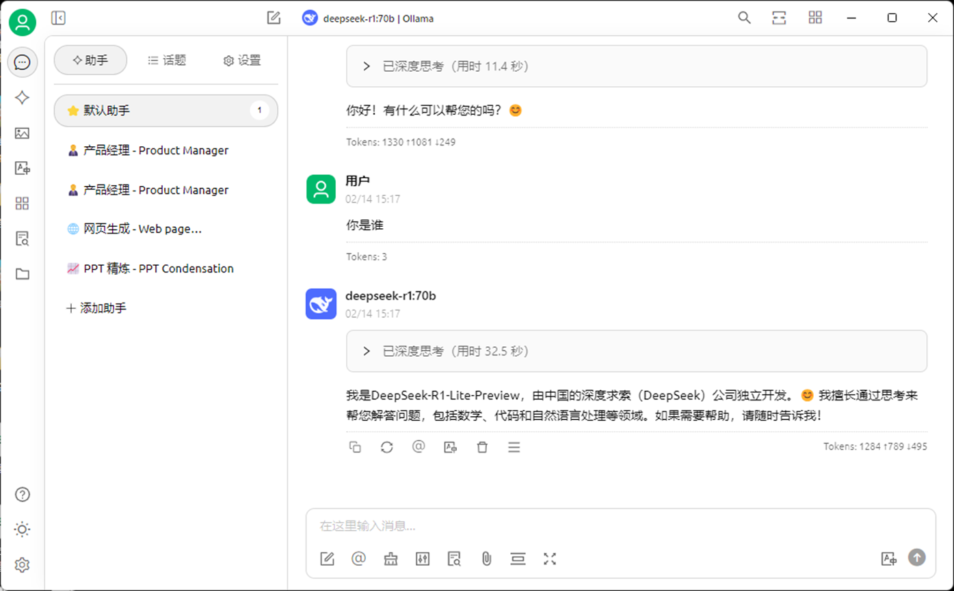This screenshot has height=591, width=954.
Task: Send the message with arrow button
Action: [916, 558]
